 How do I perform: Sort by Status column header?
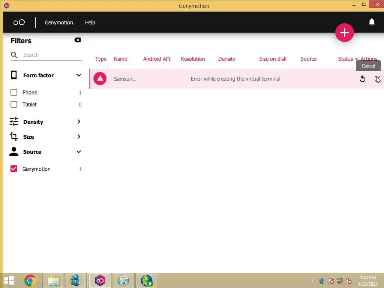click(345, 59)
